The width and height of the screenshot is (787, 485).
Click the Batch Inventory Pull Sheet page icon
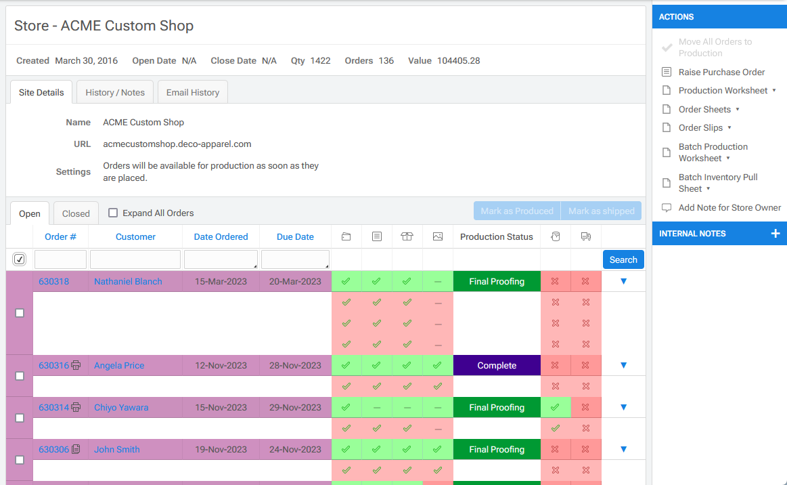coord(667,183)
